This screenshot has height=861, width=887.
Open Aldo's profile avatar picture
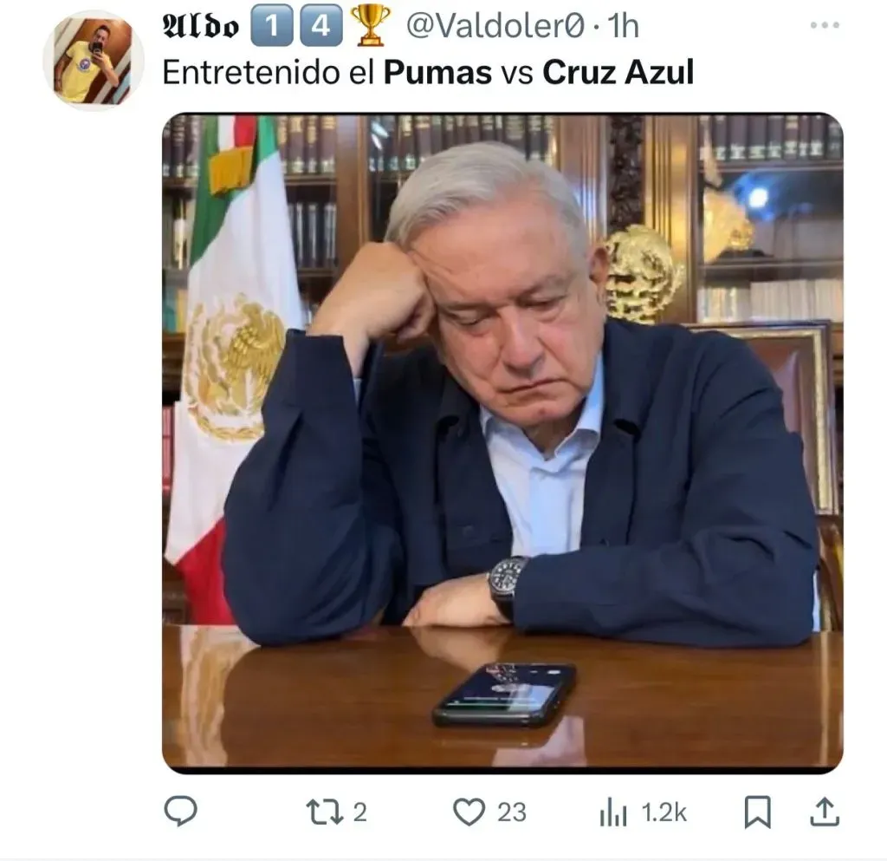(x=94, y=61)
